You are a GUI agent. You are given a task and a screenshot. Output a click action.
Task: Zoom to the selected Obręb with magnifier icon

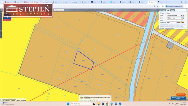click(x=183, y=19)
